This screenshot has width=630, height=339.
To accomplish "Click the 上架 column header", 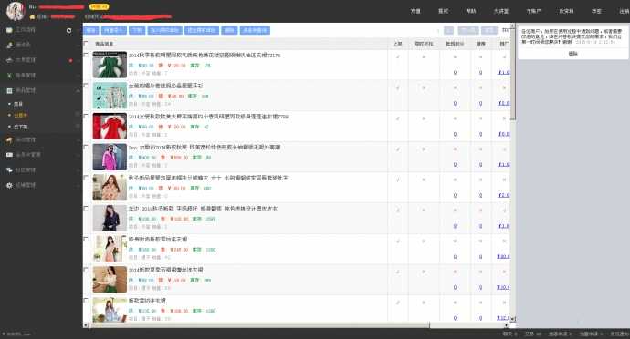I will (x=398, y=44).
